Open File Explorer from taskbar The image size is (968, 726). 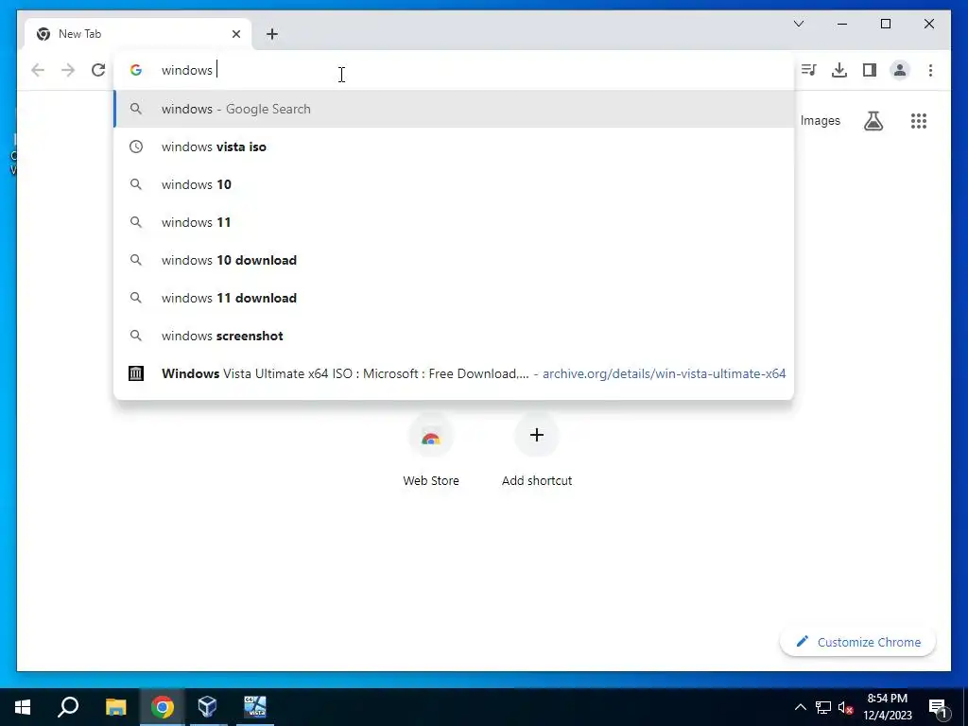(x=115, y=707)
